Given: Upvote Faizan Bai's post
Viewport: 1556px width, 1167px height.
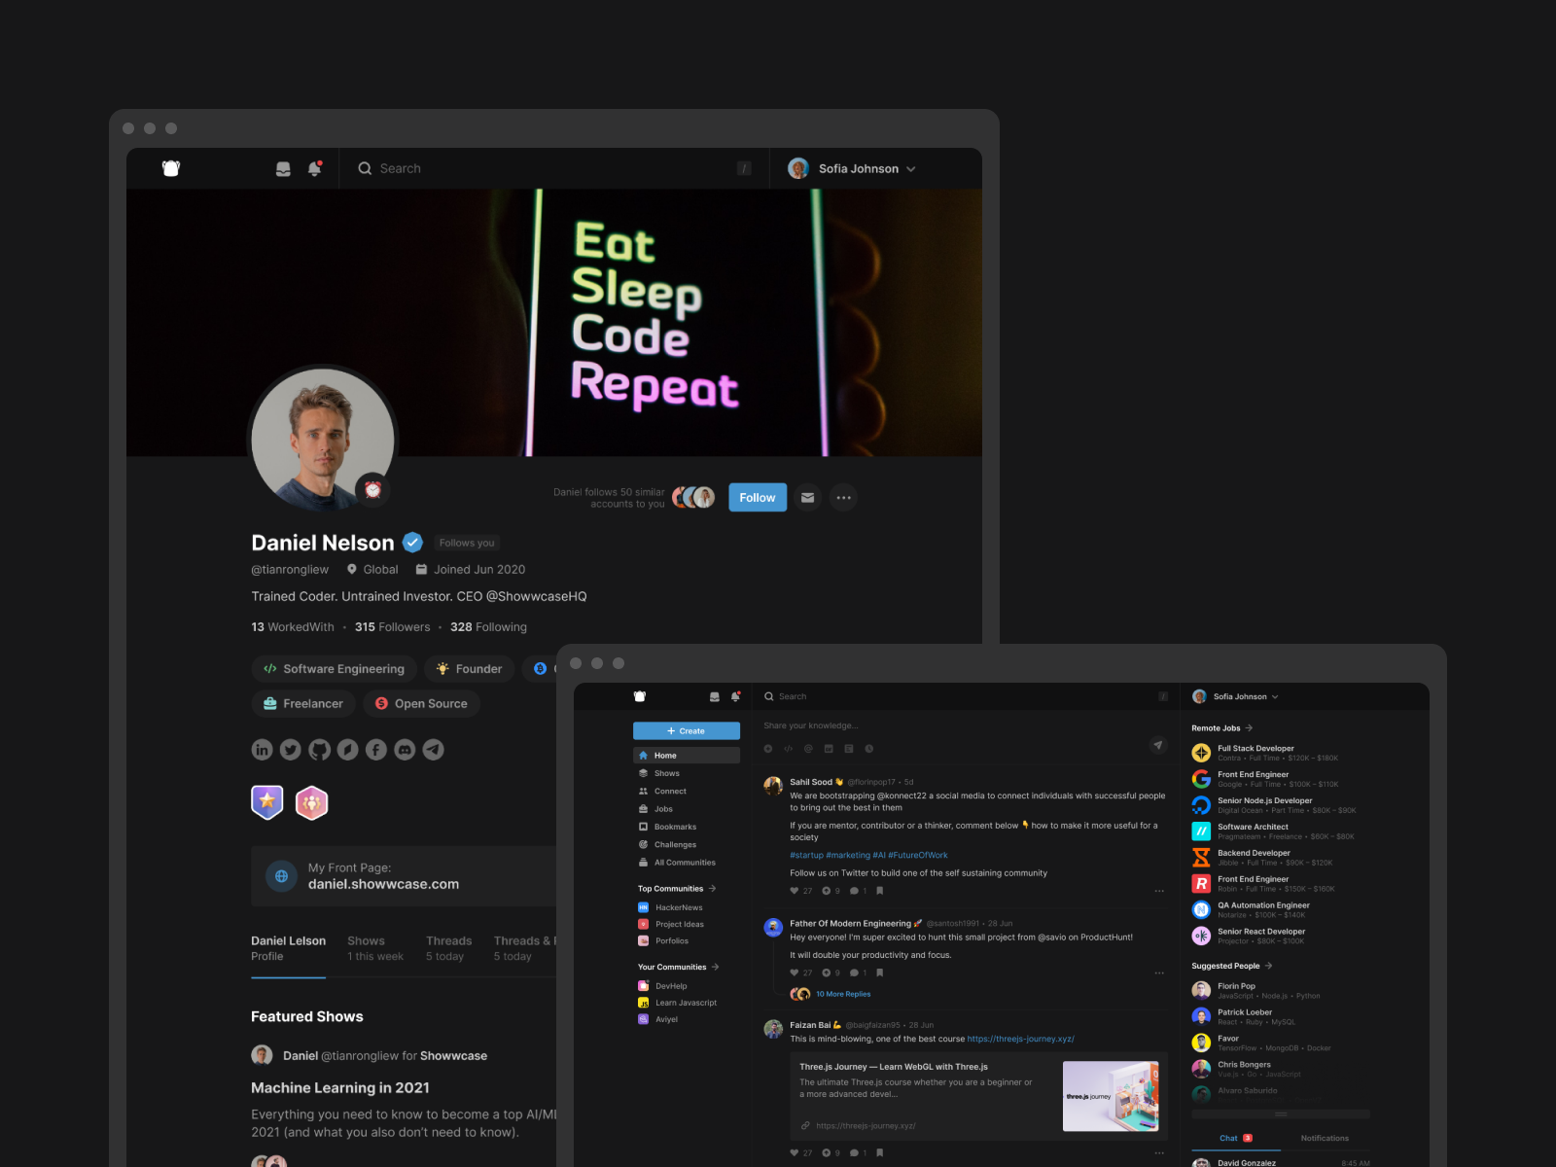Looking at the screenshot, I should pyautogui.click(x=827, y=1152).
